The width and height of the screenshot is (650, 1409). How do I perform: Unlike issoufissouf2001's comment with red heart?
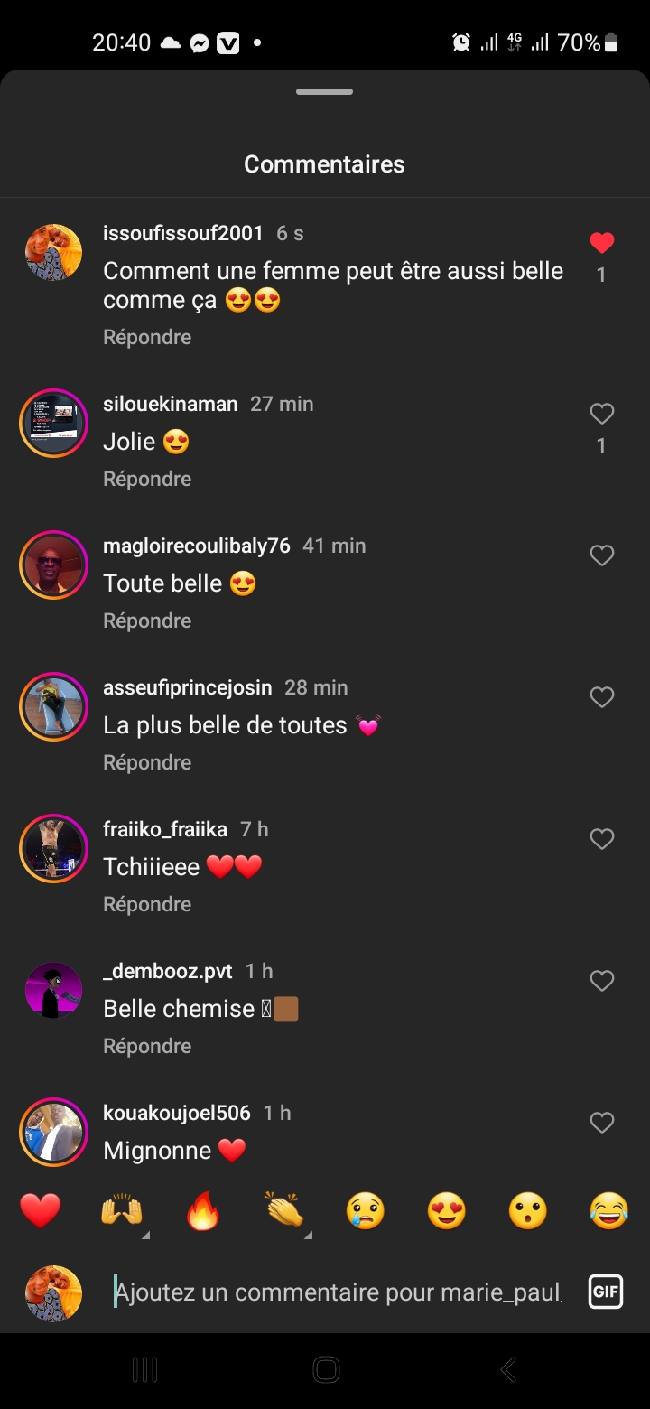coord(601,243)
